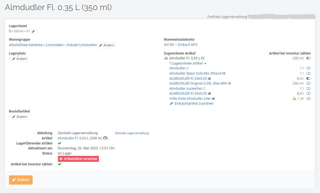Open the Almdudler Spezi Cola Mix Zitrone article

pyautogui.click(x=195, y=73)
